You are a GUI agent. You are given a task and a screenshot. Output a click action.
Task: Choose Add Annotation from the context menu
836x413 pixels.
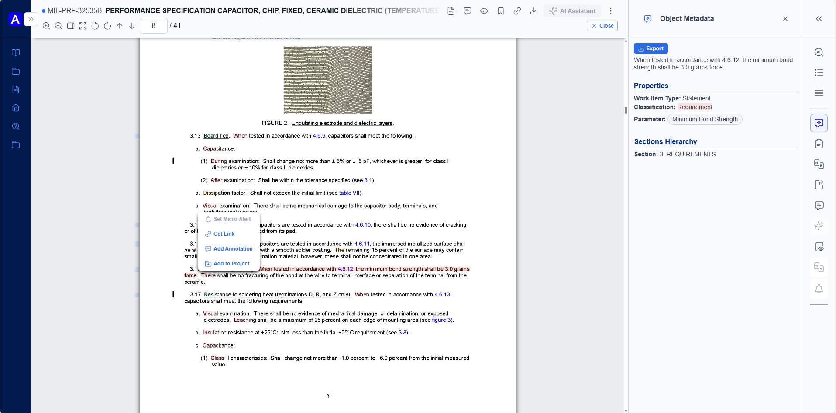pyautogui.click(x=229, y=248)
